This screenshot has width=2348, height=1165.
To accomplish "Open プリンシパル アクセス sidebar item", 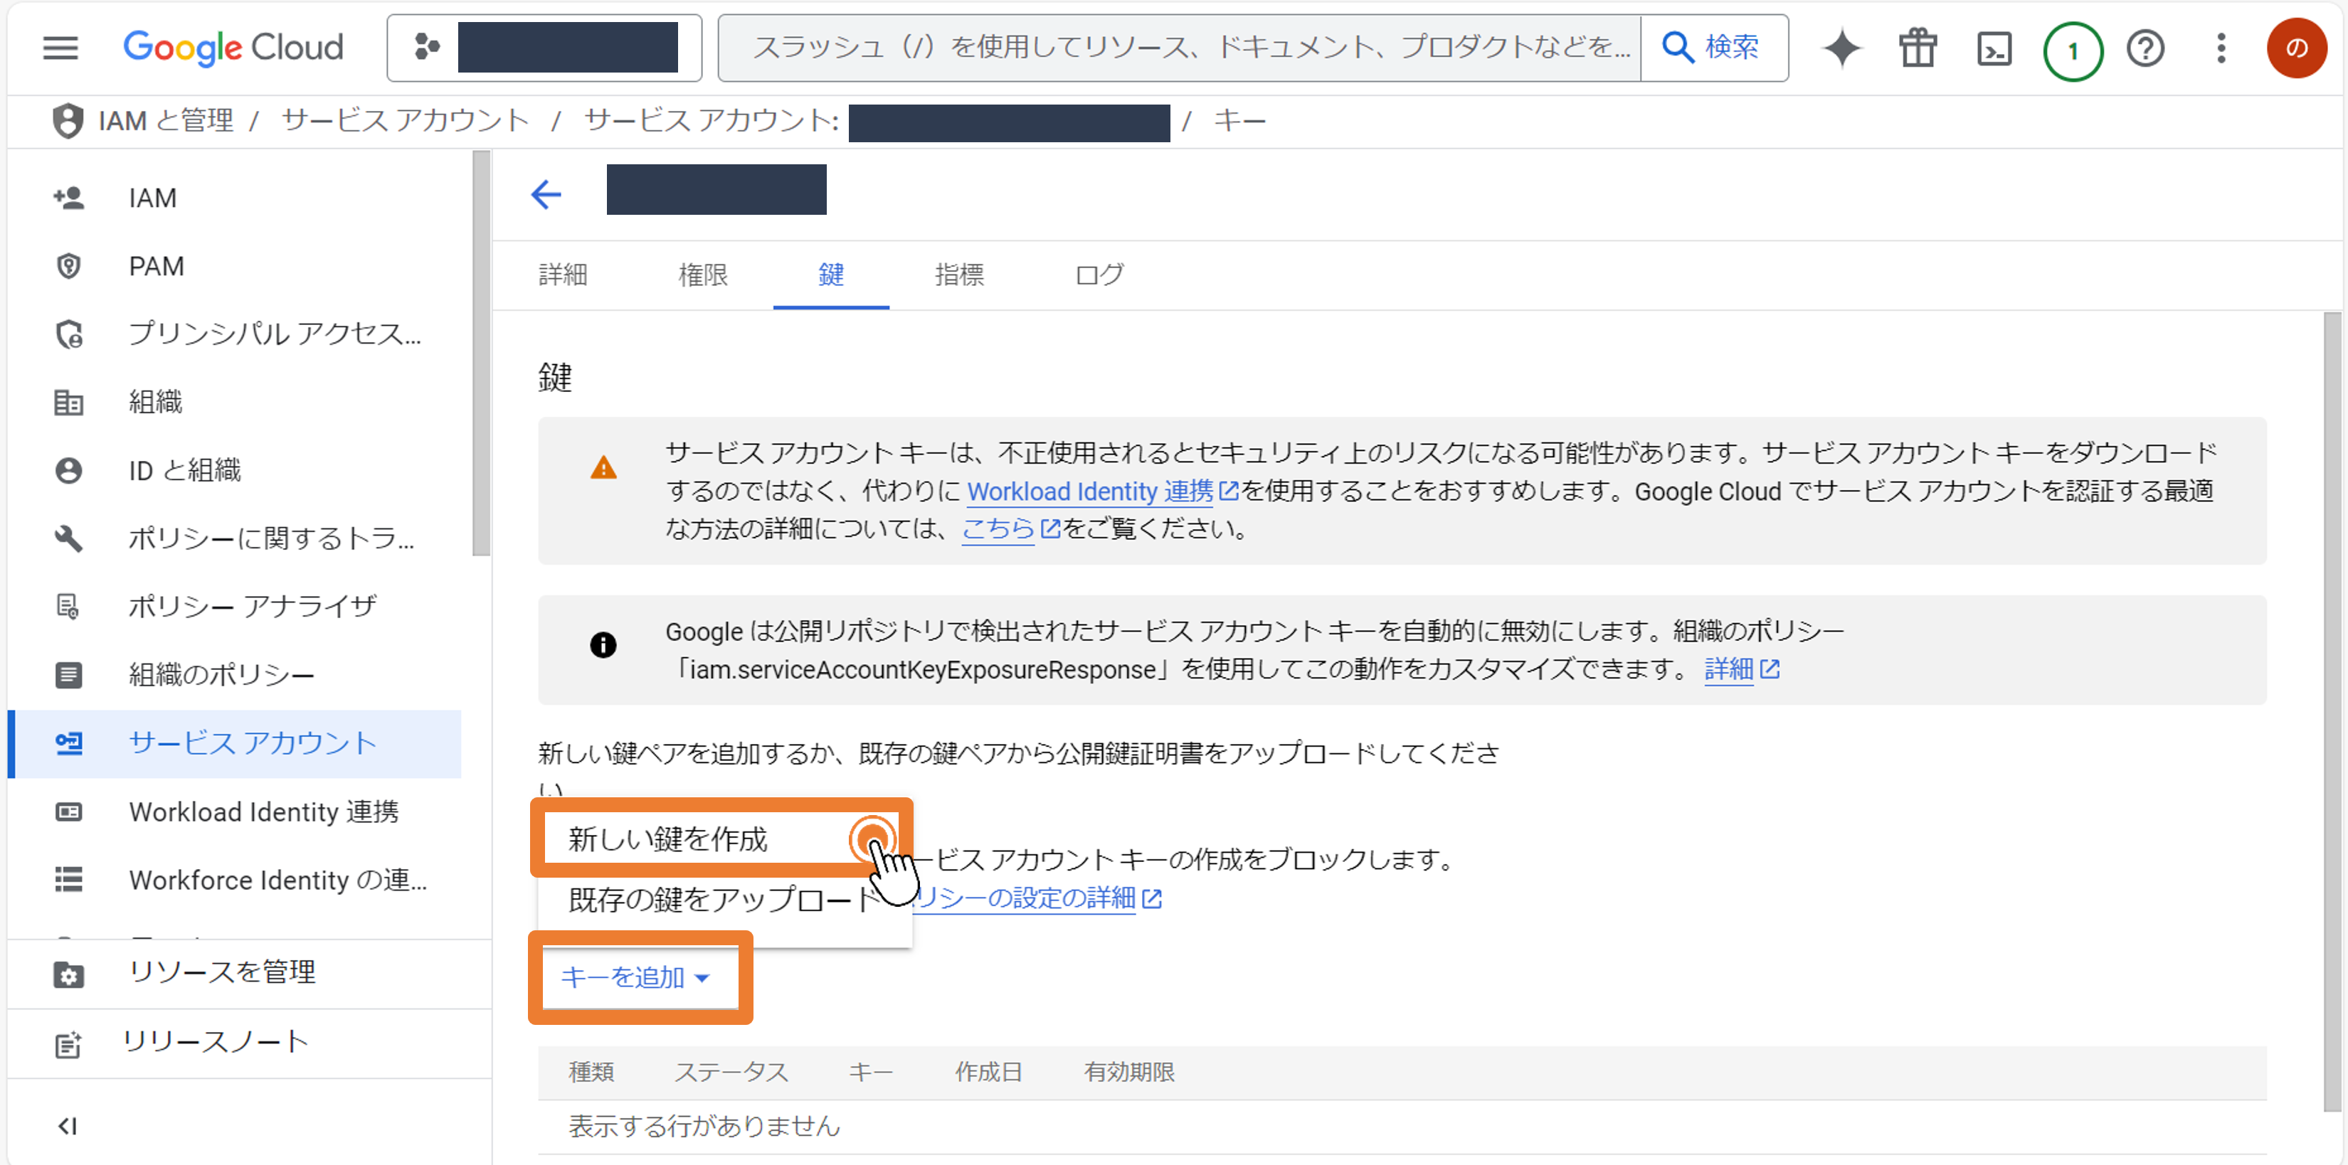I will [x=234, y=334].
